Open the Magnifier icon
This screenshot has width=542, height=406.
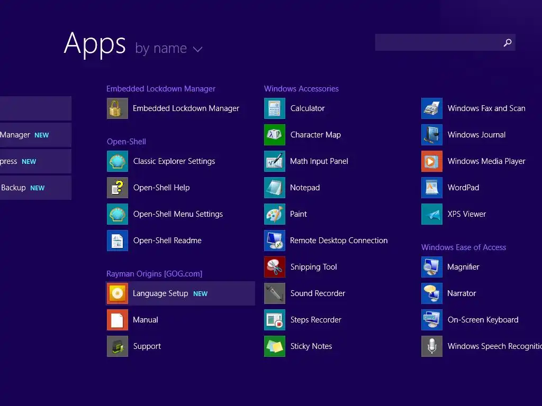click(x=432, y=267)
